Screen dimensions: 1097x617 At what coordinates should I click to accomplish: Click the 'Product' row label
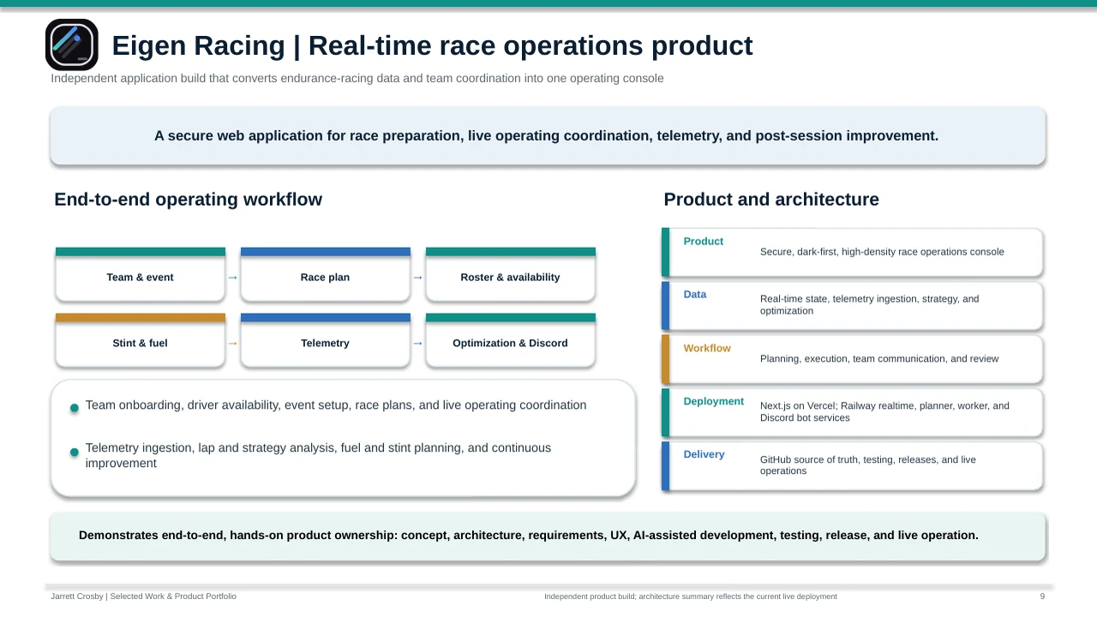tap(704, 242)
